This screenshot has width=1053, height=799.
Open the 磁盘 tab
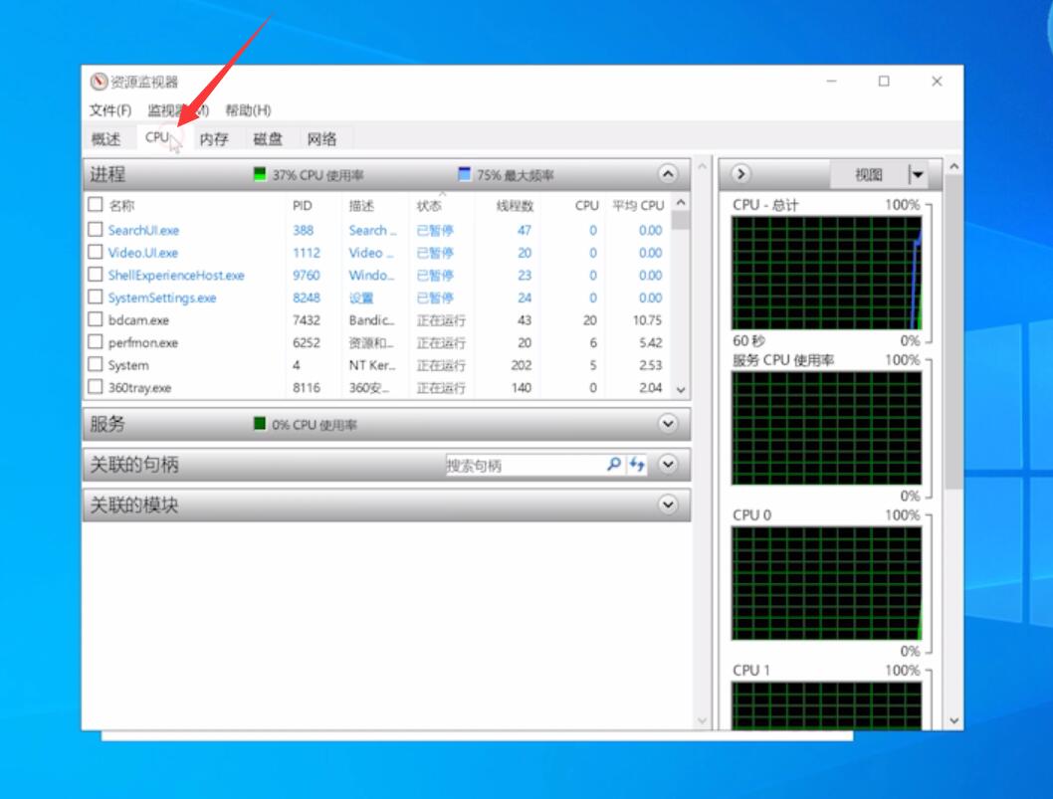[268, 139]
